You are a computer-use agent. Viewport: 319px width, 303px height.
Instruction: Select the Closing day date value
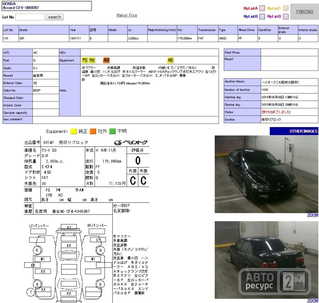click(279, 105)
